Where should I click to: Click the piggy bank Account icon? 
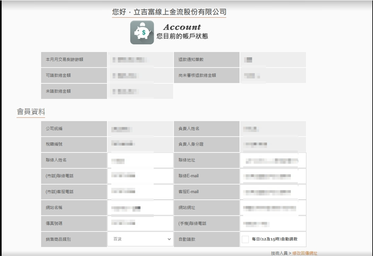(142, 32)
